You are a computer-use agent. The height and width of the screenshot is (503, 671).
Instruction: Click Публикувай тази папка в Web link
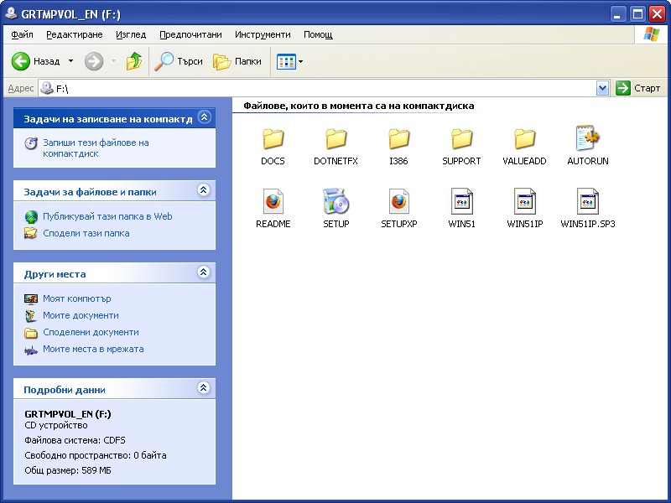(x=107, y=216)
